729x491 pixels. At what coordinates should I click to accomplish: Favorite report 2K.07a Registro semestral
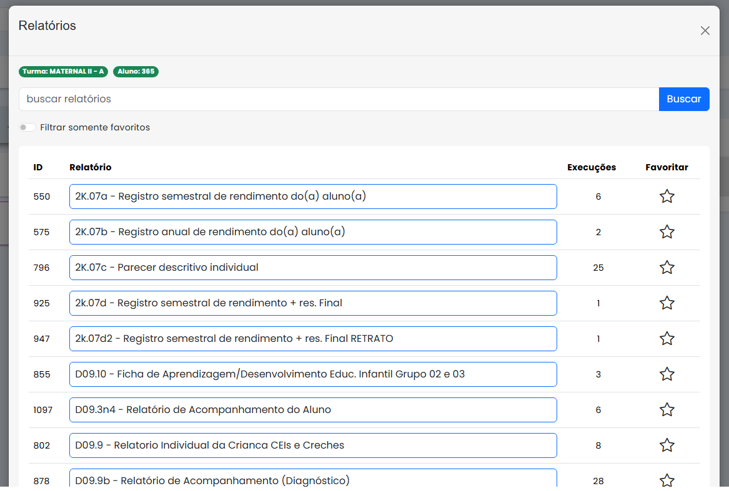667,197
